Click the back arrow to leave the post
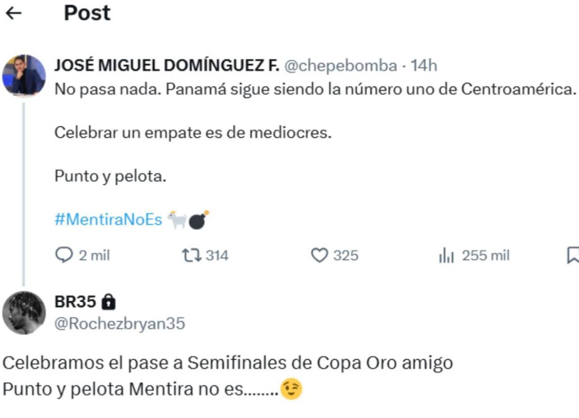 pos(14,14)
